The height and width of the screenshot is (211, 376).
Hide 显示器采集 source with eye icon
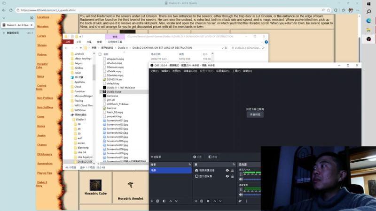tap(227, 176)
